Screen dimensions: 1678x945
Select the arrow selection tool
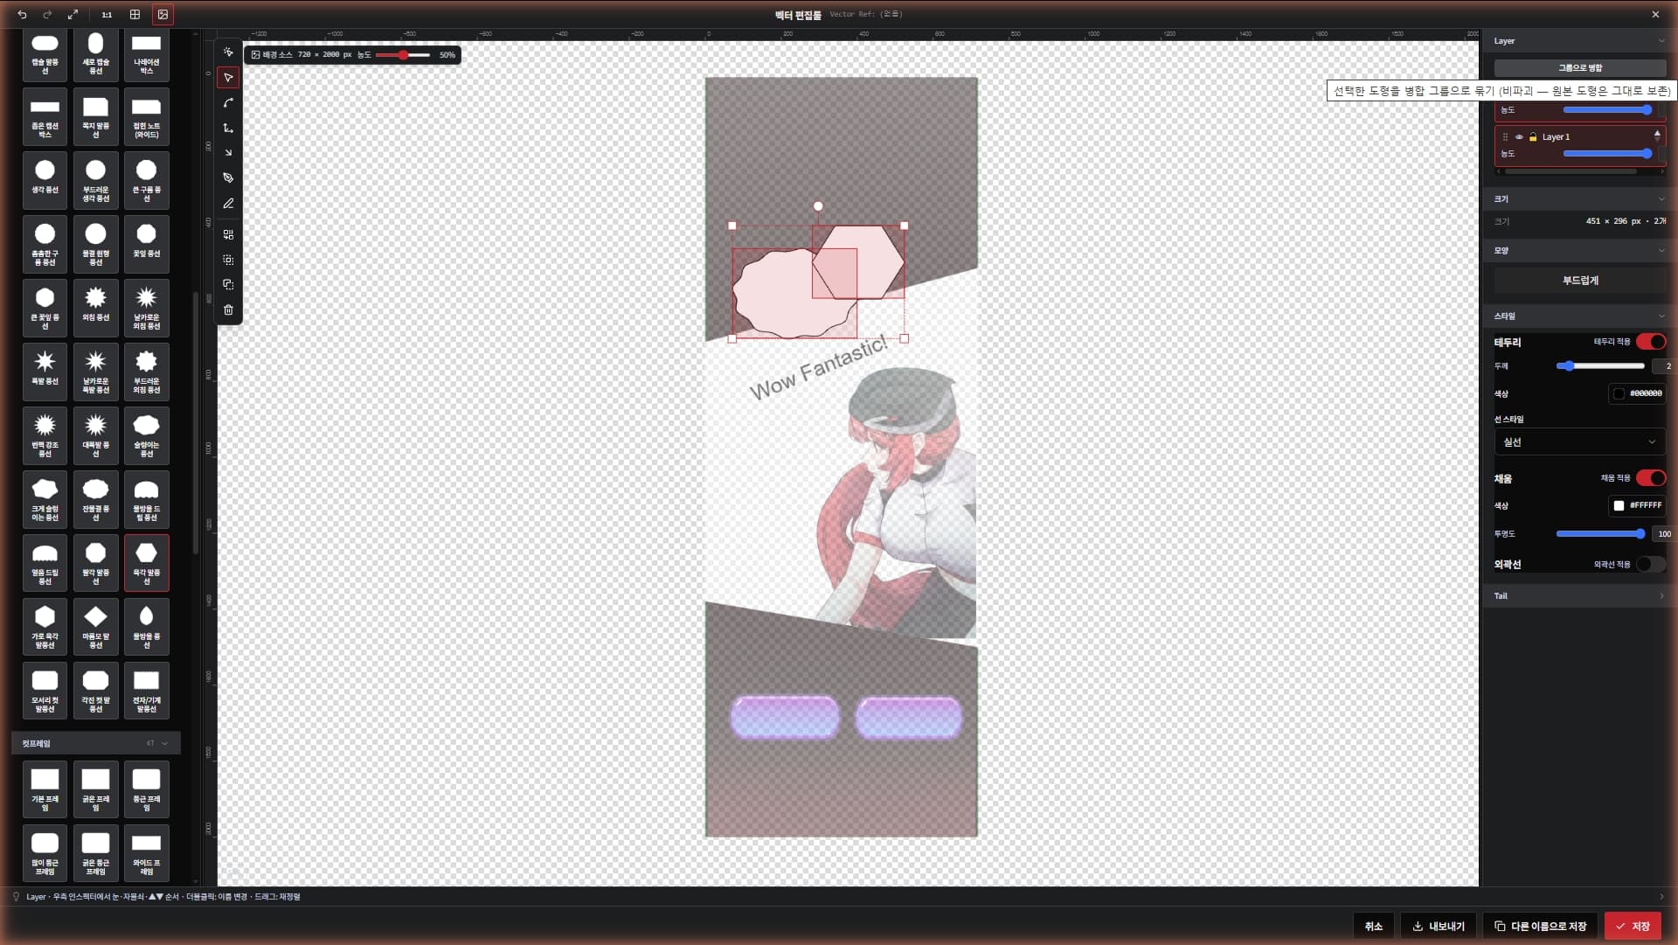click(228, 78)
